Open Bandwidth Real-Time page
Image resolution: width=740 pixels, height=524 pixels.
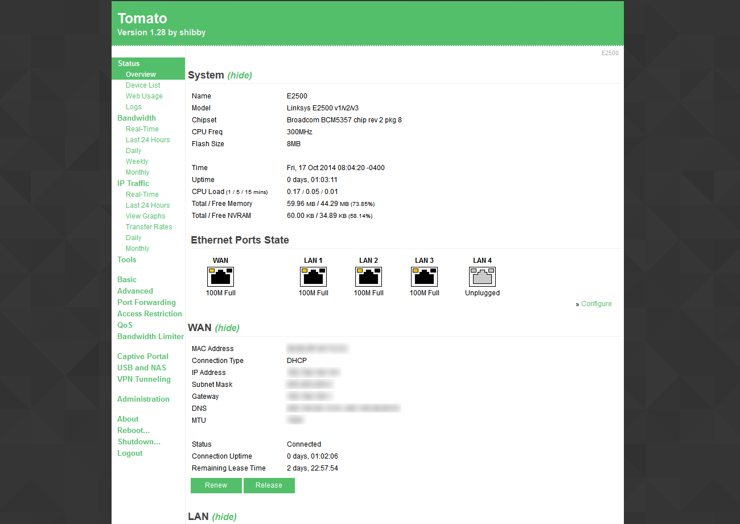point(142,129)
